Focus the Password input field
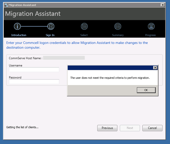 tap(34, 82)
